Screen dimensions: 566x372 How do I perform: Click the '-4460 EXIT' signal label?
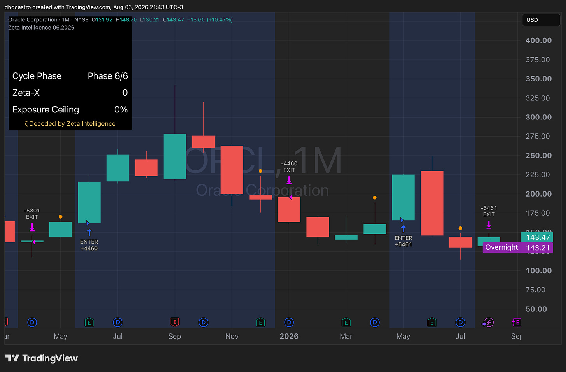[289, 167]
